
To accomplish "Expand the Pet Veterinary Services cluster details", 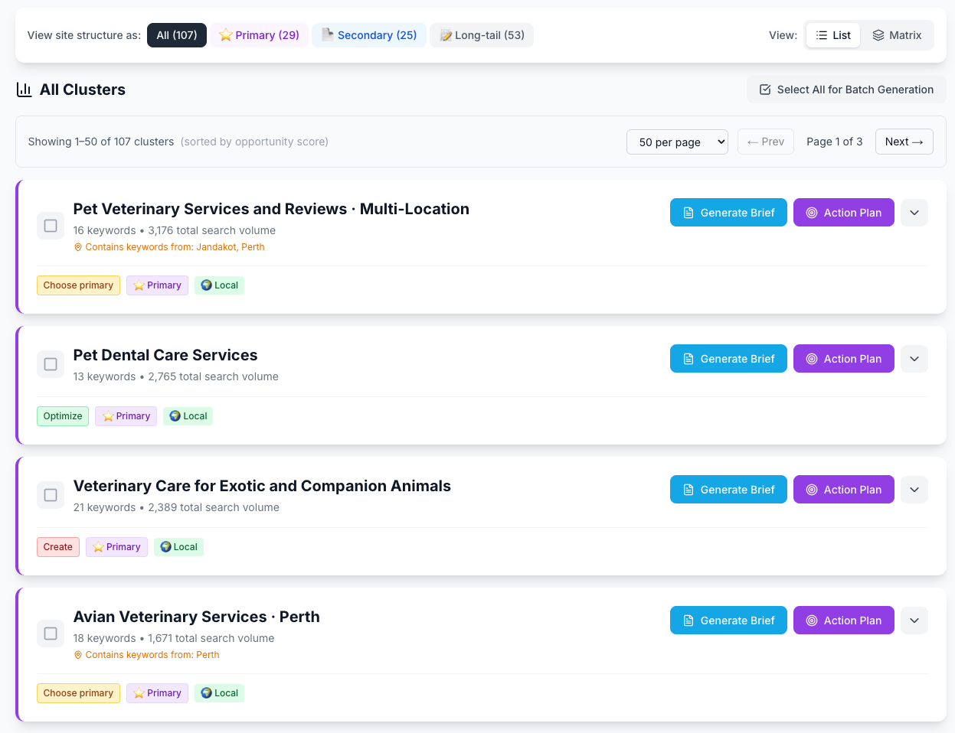I will 914,213.
